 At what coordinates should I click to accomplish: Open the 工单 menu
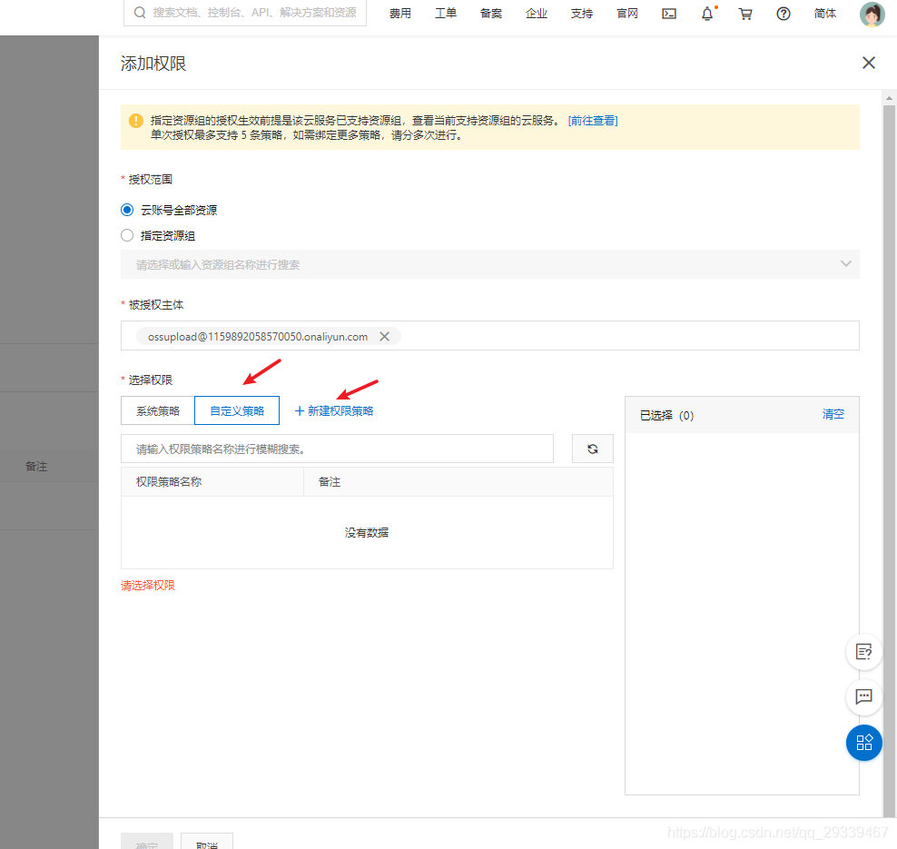click(x=446, y=14)
